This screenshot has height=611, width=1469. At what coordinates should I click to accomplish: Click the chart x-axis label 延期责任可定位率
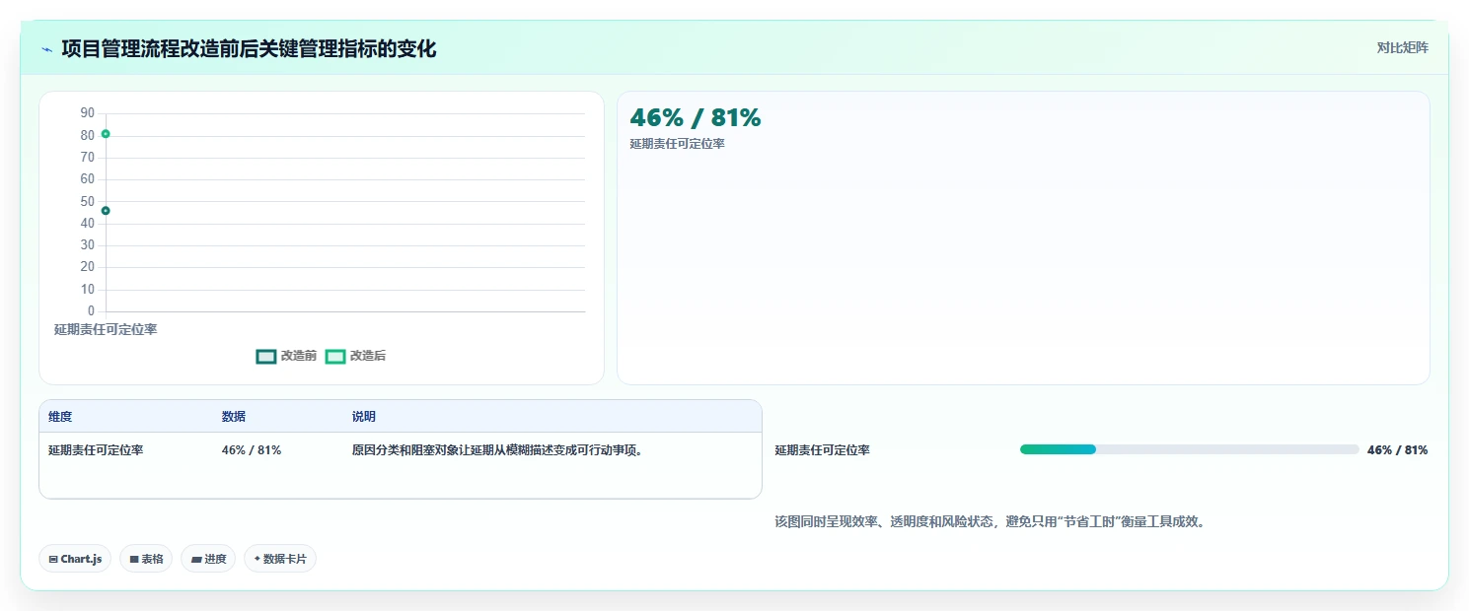pos(106,329)
